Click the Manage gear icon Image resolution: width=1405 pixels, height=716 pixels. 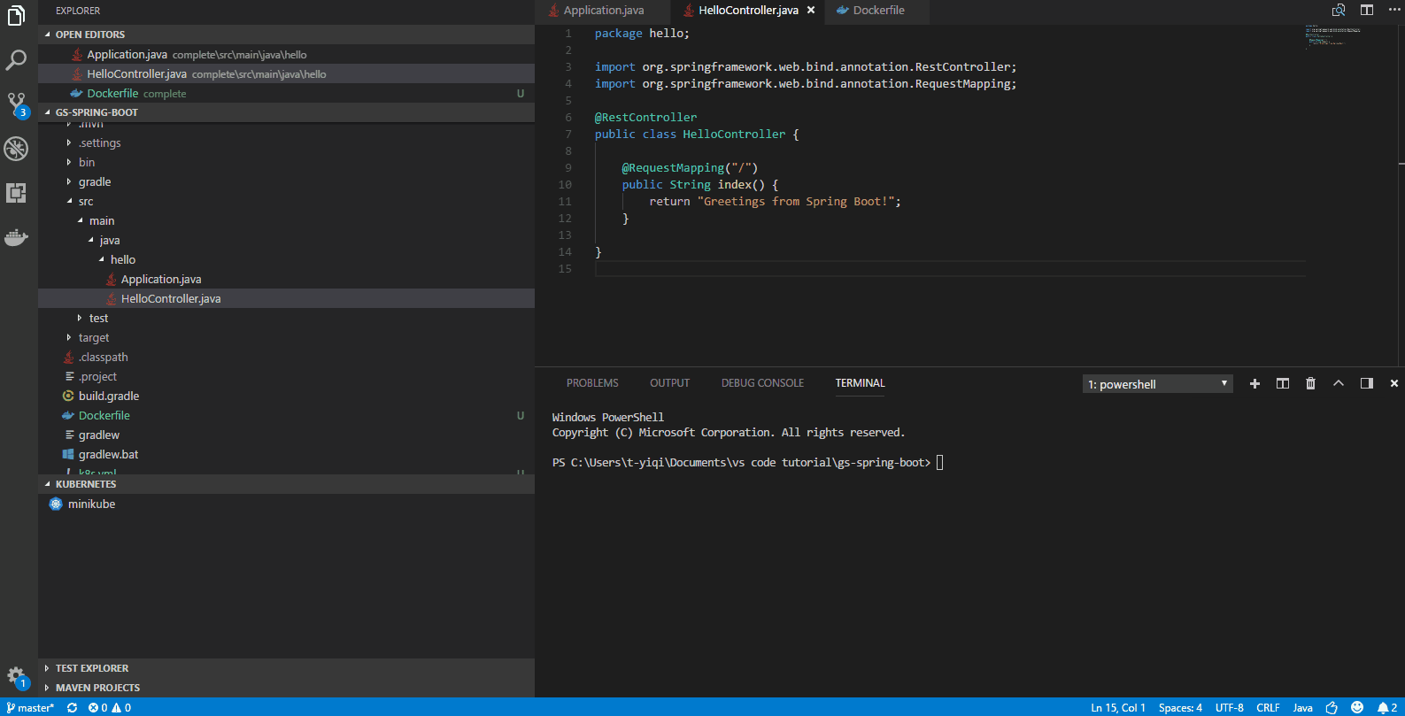16,676
